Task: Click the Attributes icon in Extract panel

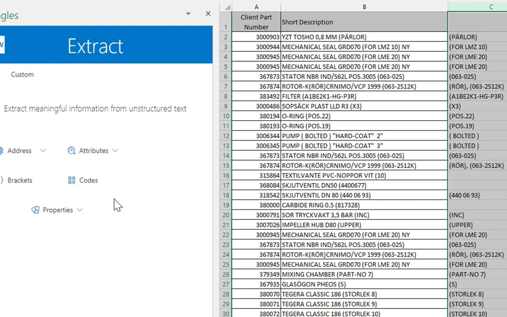Action: (x=72, y=151)
